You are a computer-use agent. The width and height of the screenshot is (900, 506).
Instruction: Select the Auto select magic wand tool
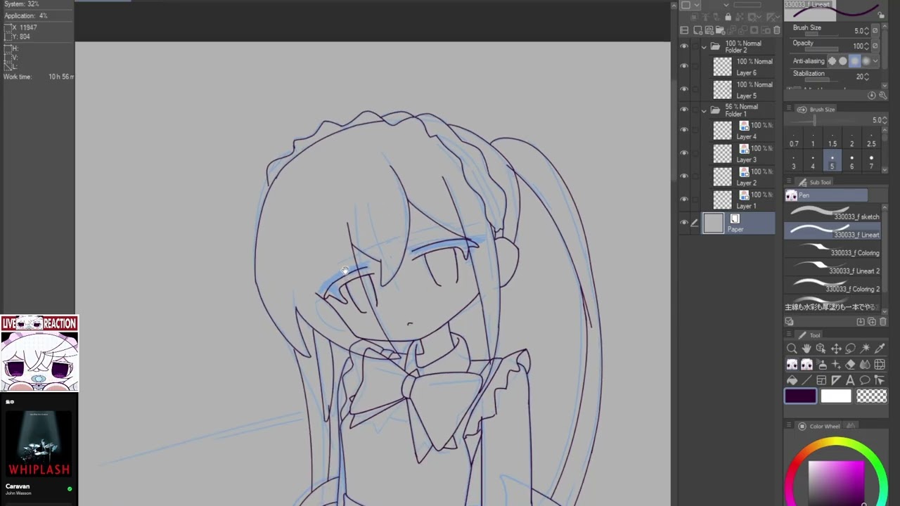coord(865,349)
